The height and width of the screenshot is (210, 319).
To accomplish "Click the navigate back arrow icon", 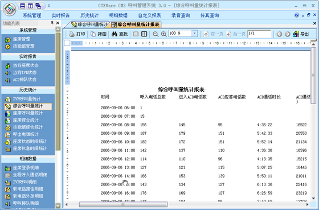I will [279, 34].
